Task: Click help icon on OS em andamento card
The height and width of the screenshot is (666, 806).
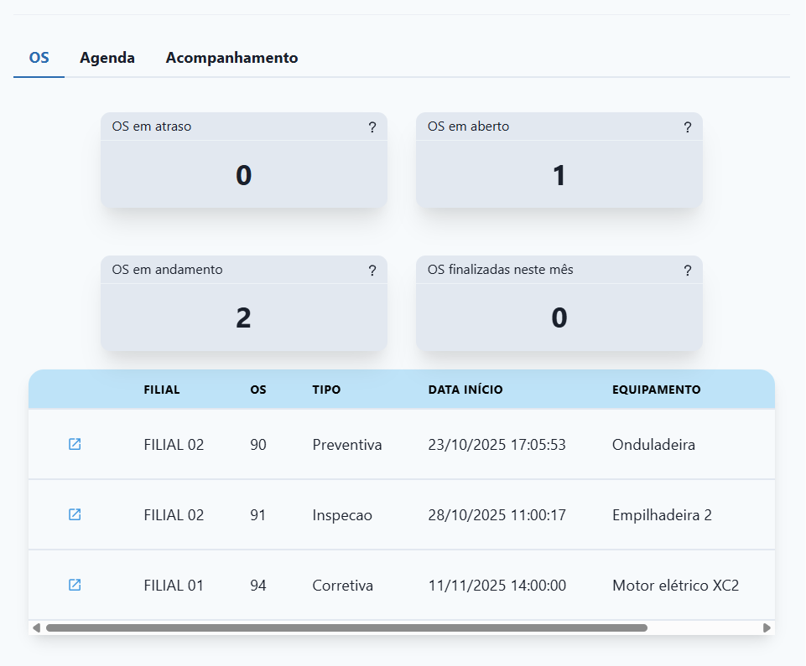Action: pos(372,271)
